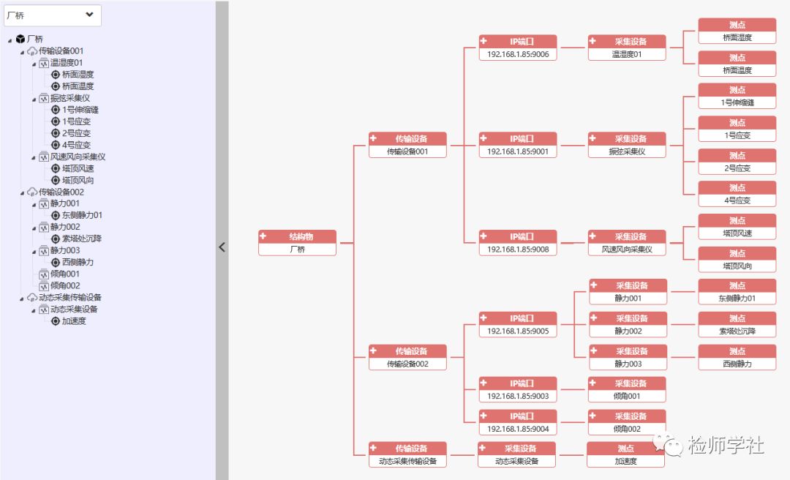Click plus icon on 采集设备 振弦采集仪 node
This screenshot has height=480, width=790.
point(592,138)
